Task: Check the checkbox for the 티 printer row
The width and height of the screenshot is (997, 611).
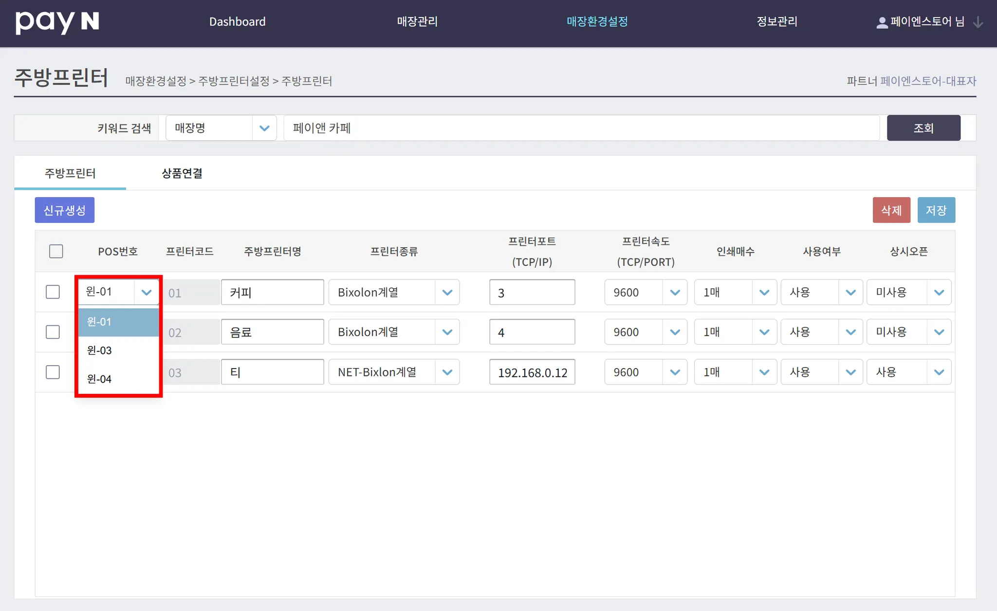Action: 53,372
